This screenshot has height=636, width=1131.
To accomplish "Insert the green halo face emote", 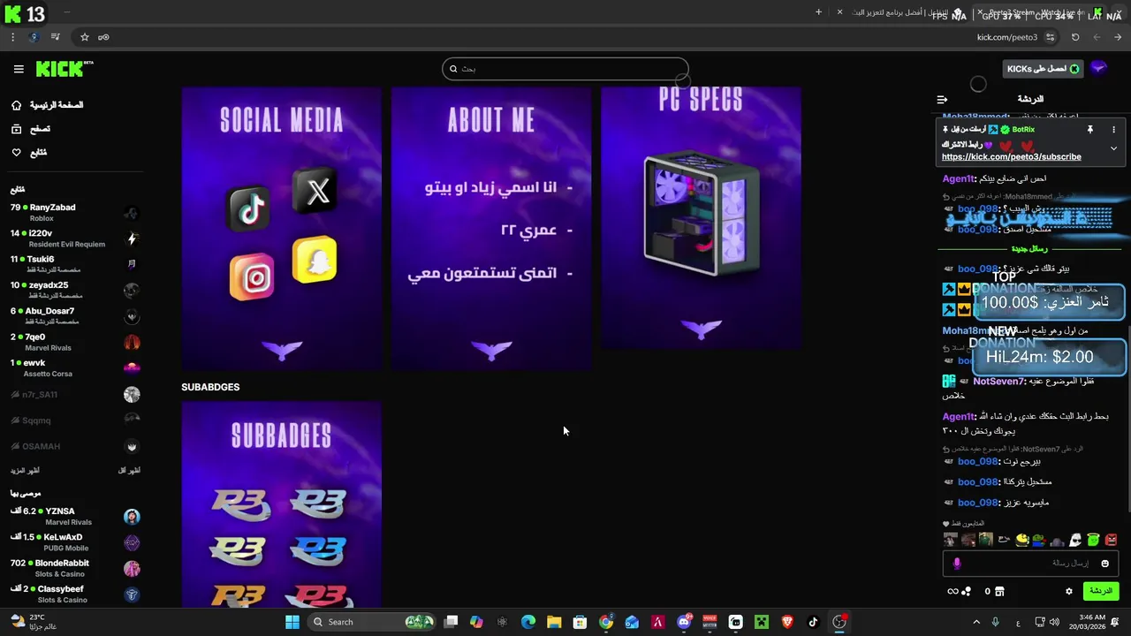I will (x=1093, y=540).
